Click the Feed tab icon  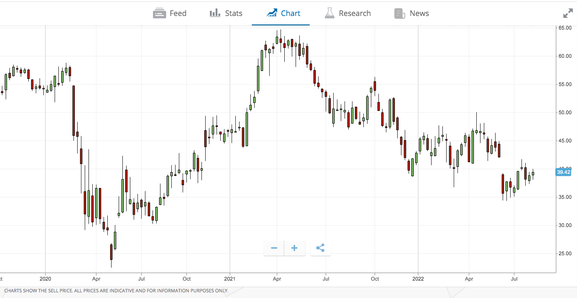(x=159, y=13)
